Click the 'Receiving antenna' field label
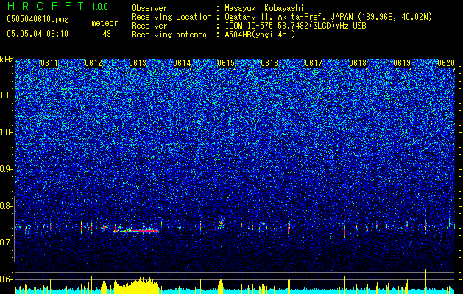This screenshot has height=294, width=463. (169, 35)
